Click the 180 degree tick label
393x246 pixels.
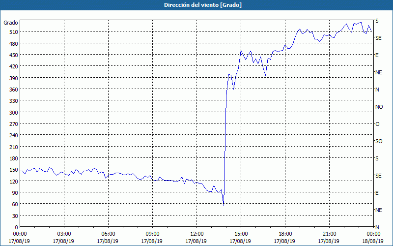pos(14,158)
